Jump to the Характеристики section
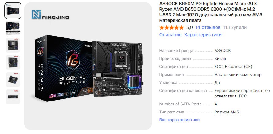Image resolution: width=273 pixels, height=134 pixels. 203,35
